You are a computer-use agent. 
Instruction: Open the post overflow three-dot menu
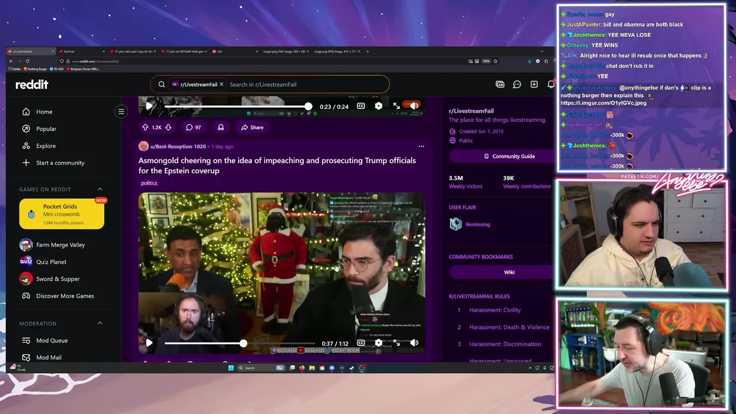(421, 147)
